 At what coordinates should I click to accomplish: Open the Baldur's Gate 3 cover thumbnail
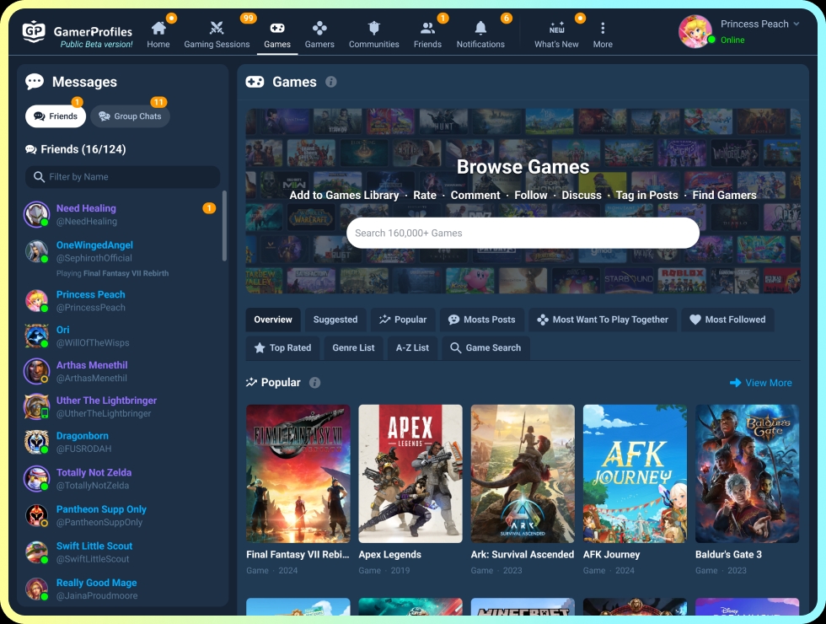coord(747,473)
